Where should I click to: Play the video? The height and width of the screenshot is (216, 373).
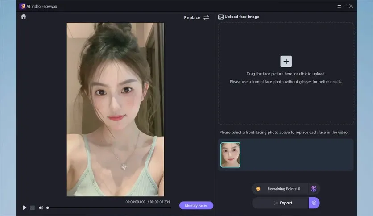tap(25, 208)
